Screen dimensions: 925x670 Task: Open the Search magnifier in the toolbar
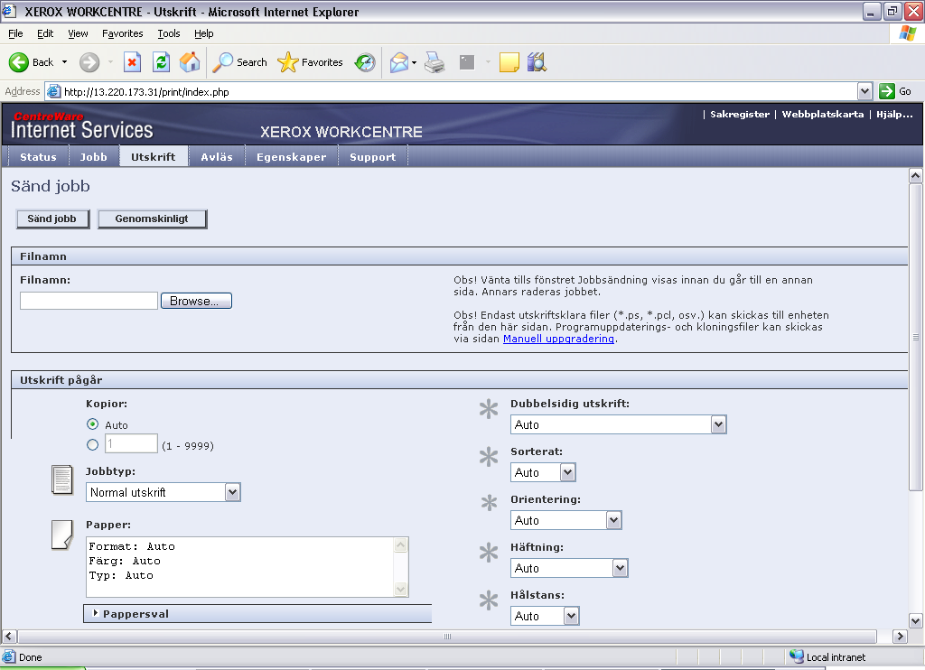[222, 62]
